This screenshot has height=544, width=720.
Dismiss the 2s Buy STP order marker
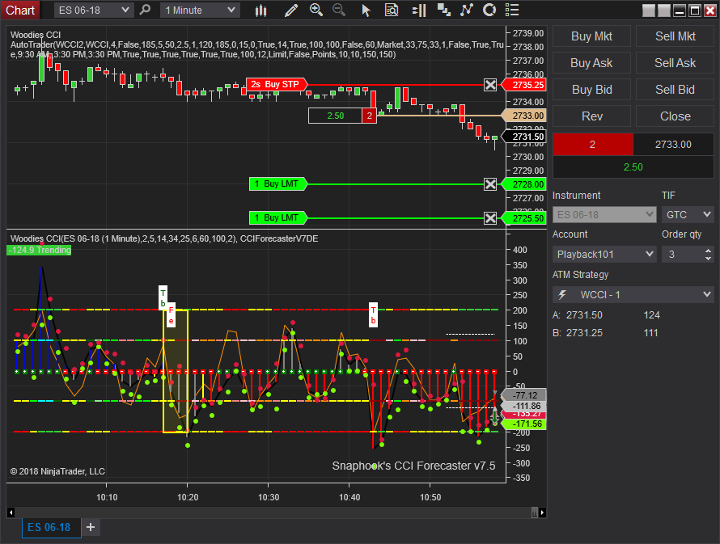[x=490, y=84]
